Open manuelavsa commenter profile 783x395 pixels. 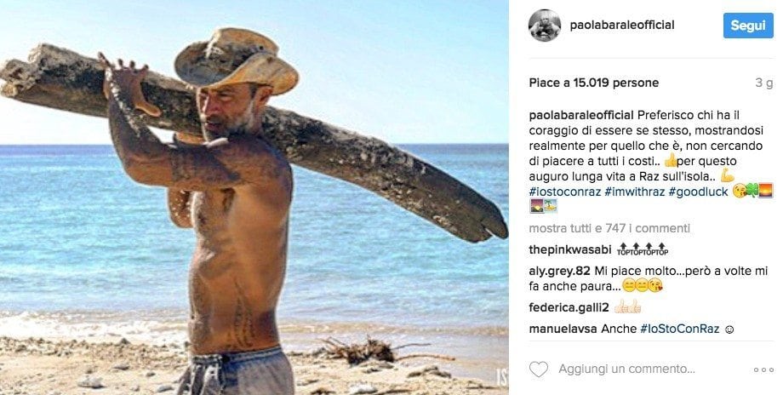[563, 329]
